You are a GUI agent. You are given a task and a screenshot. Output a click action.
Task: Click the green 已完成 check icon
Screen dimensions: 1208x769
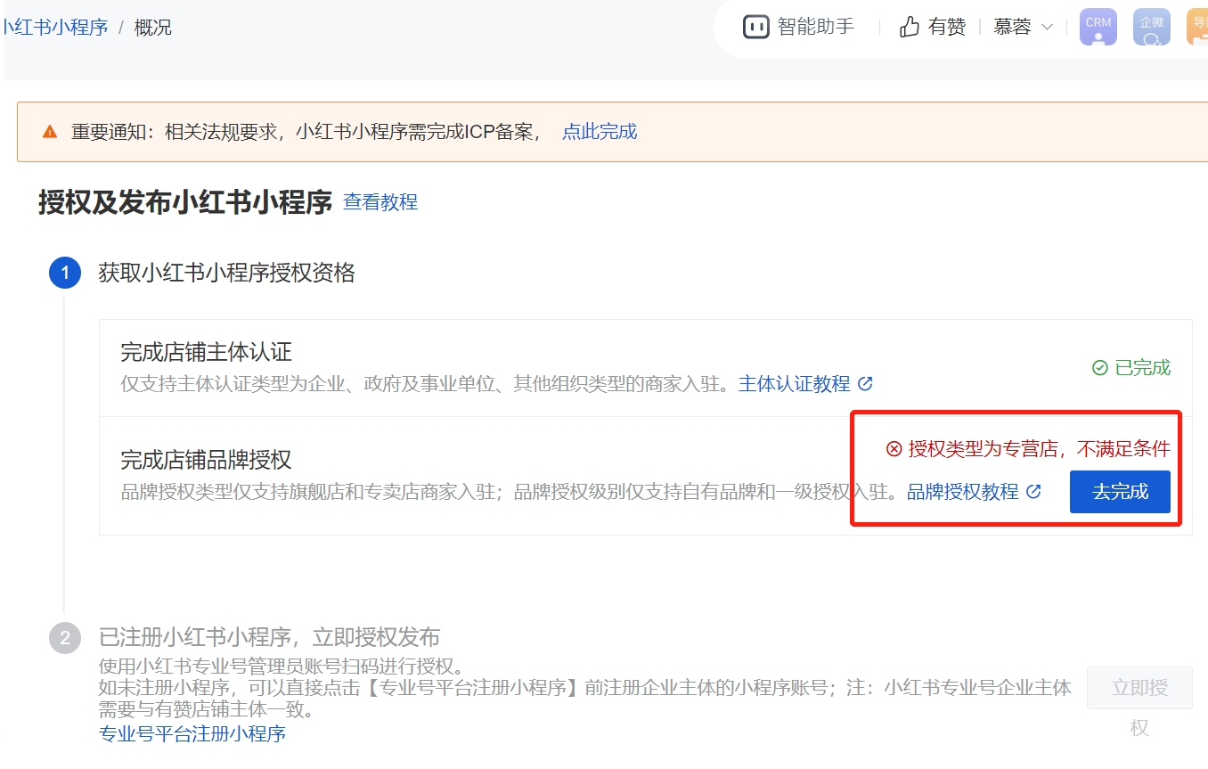pyautogui.click(x=1100, y=368)
